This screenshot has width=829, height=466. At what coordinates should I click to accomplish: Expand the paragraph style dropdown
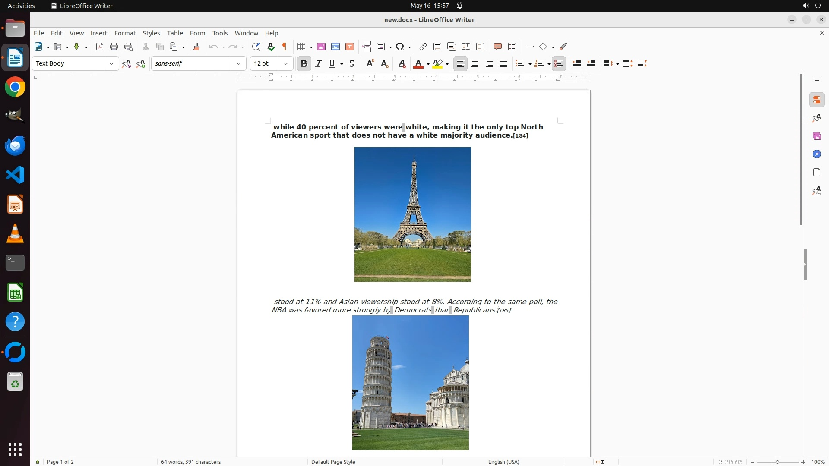[111, 64]
